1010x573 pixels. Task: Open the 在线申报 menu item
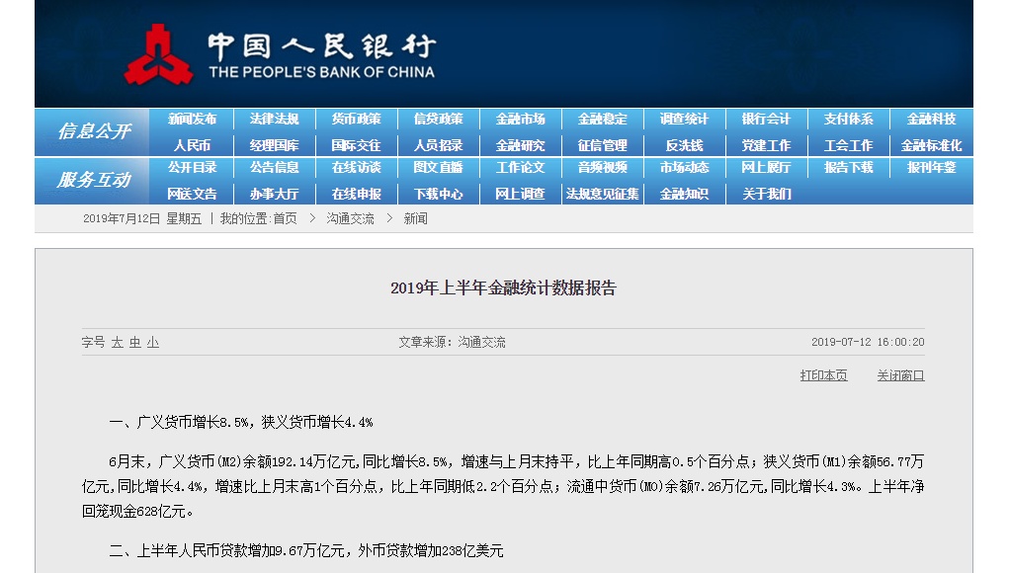(356, 194)
